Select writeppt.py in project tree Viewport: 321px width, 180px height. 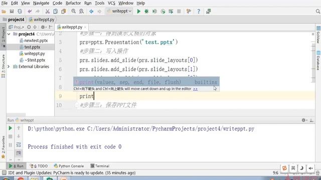coord(35,53)
